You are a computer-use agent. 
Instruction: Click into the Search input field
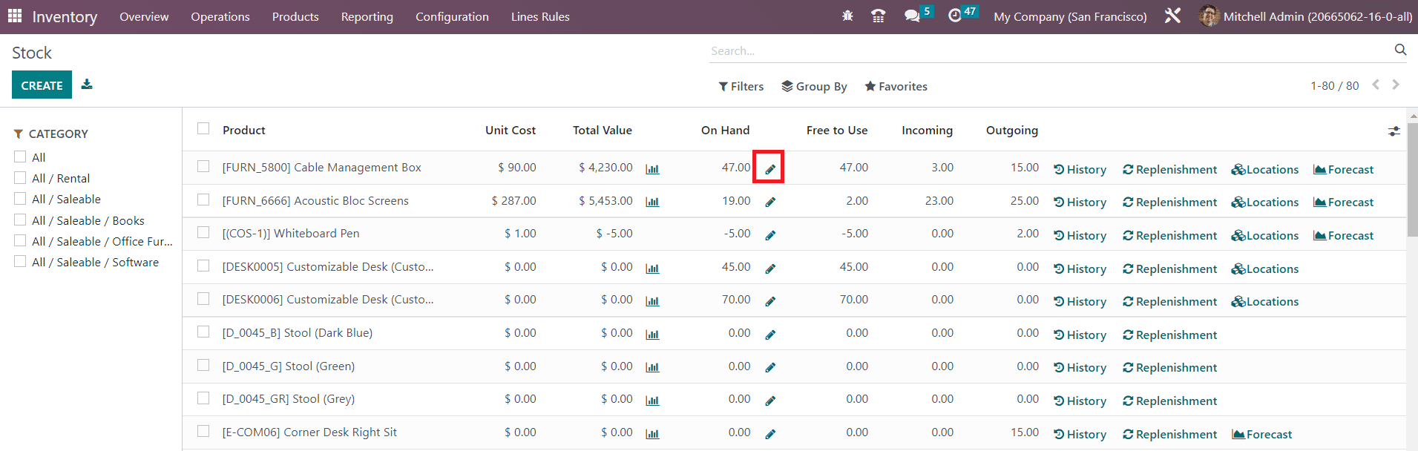(x=1046, y=51)
